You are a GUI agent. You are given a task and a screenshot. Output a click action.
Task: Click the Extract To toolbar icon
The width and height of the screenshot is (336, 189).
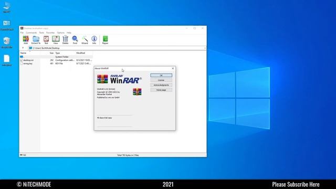pyautogui.click(x=36, y=40)
